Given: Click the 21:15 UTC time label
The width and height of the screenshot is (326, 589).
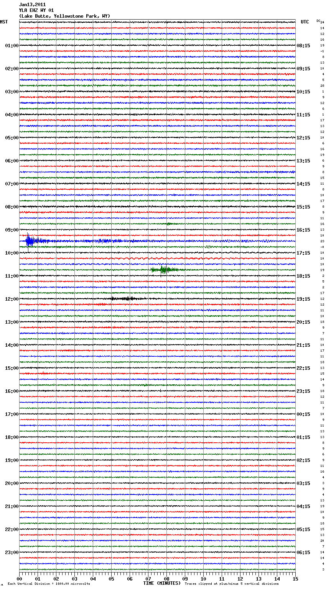Looking at the screenshot, I should click(303, 345).
